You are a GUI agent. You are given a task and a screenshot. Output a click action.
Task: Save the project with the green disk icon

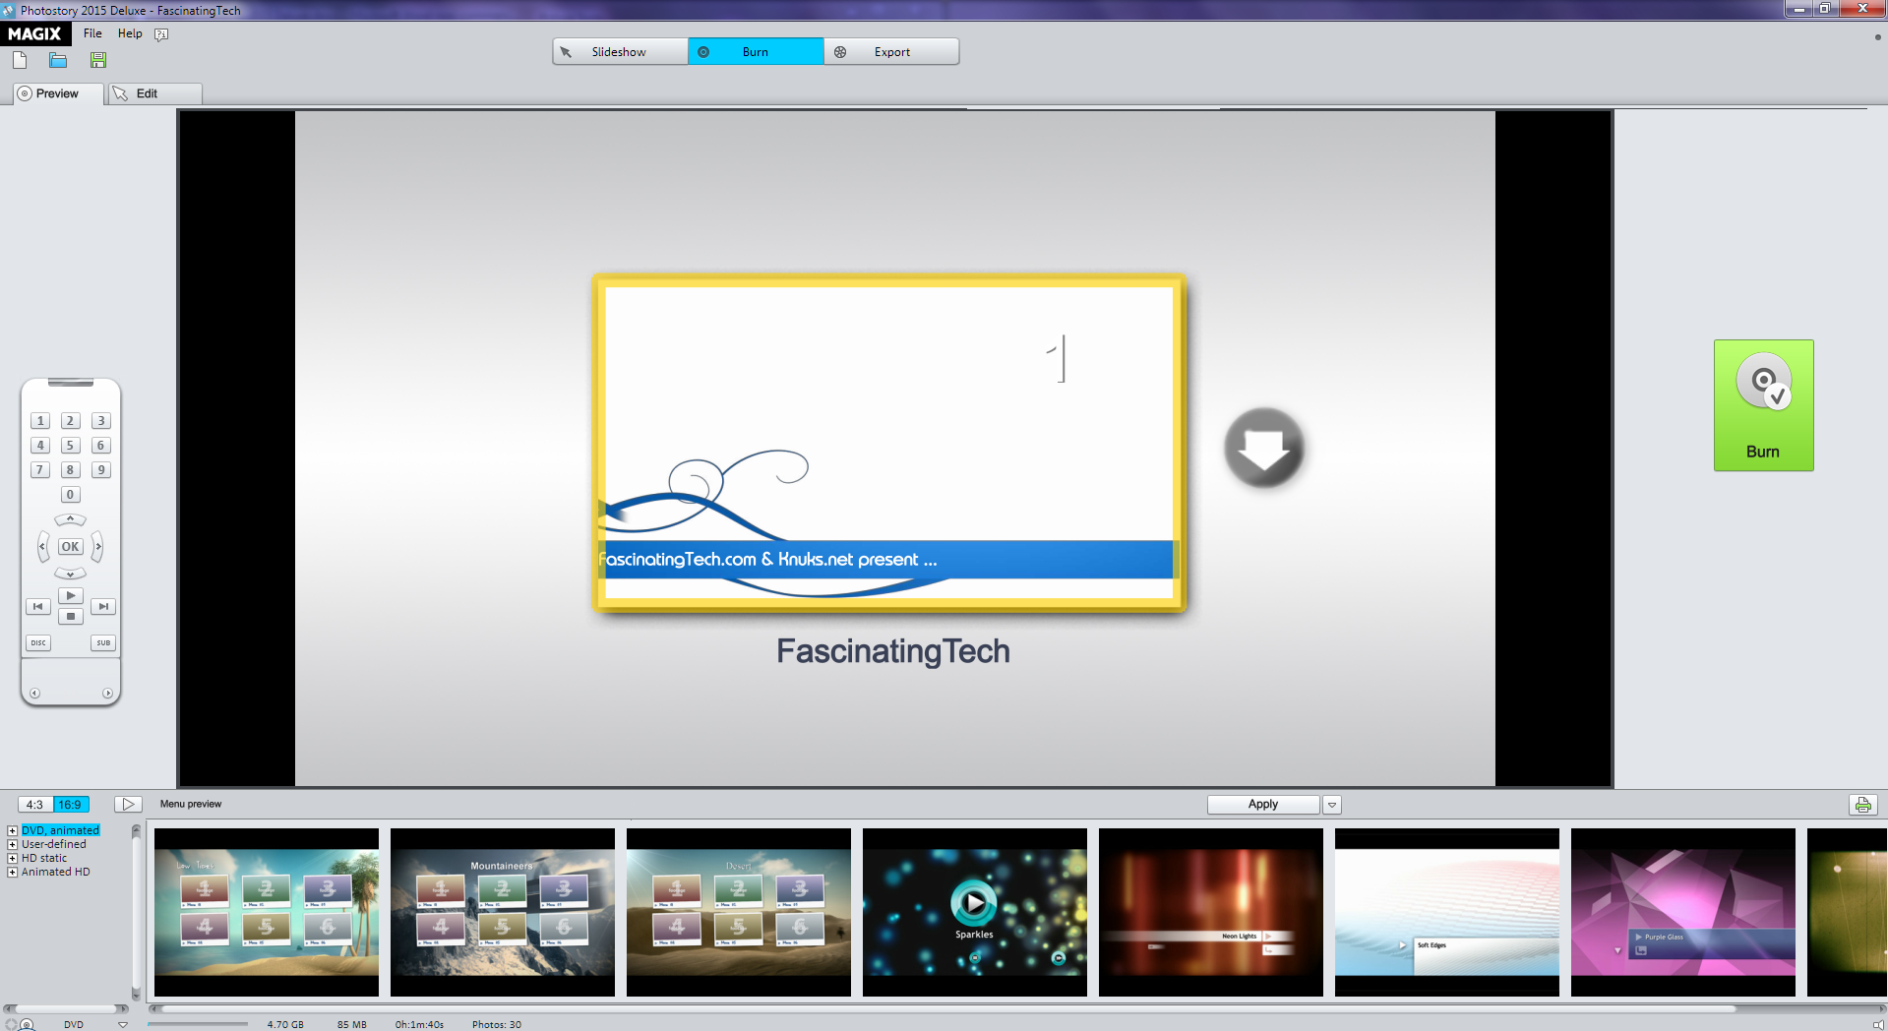pyautogui.click(x=98, y=61)
